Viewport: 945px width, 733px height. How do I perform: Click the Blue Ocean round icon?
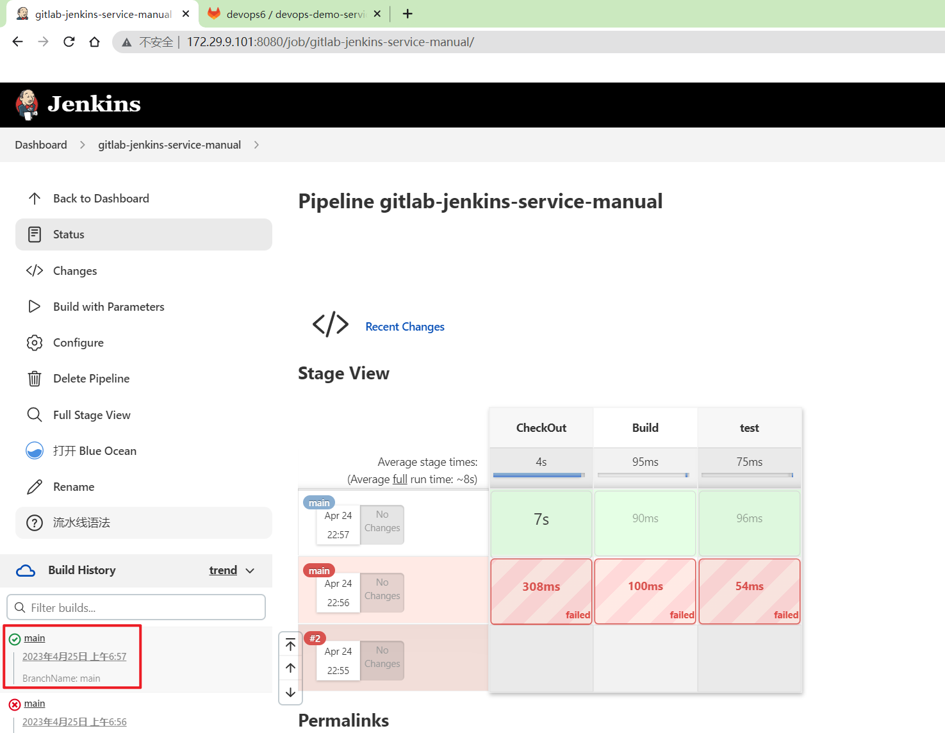[x=35, y=450]
